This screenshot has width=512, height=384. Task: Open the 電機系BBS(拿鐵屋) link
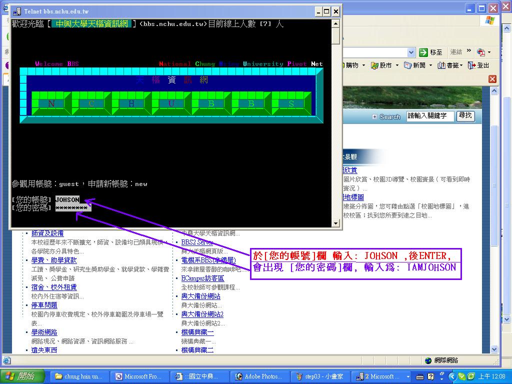click(208, 260)
